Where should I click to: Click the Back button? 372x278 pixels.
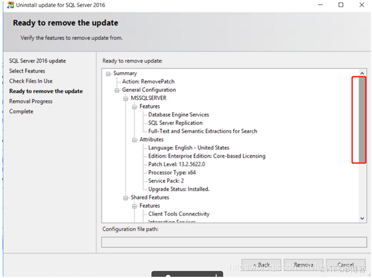[x=261, y=265]
